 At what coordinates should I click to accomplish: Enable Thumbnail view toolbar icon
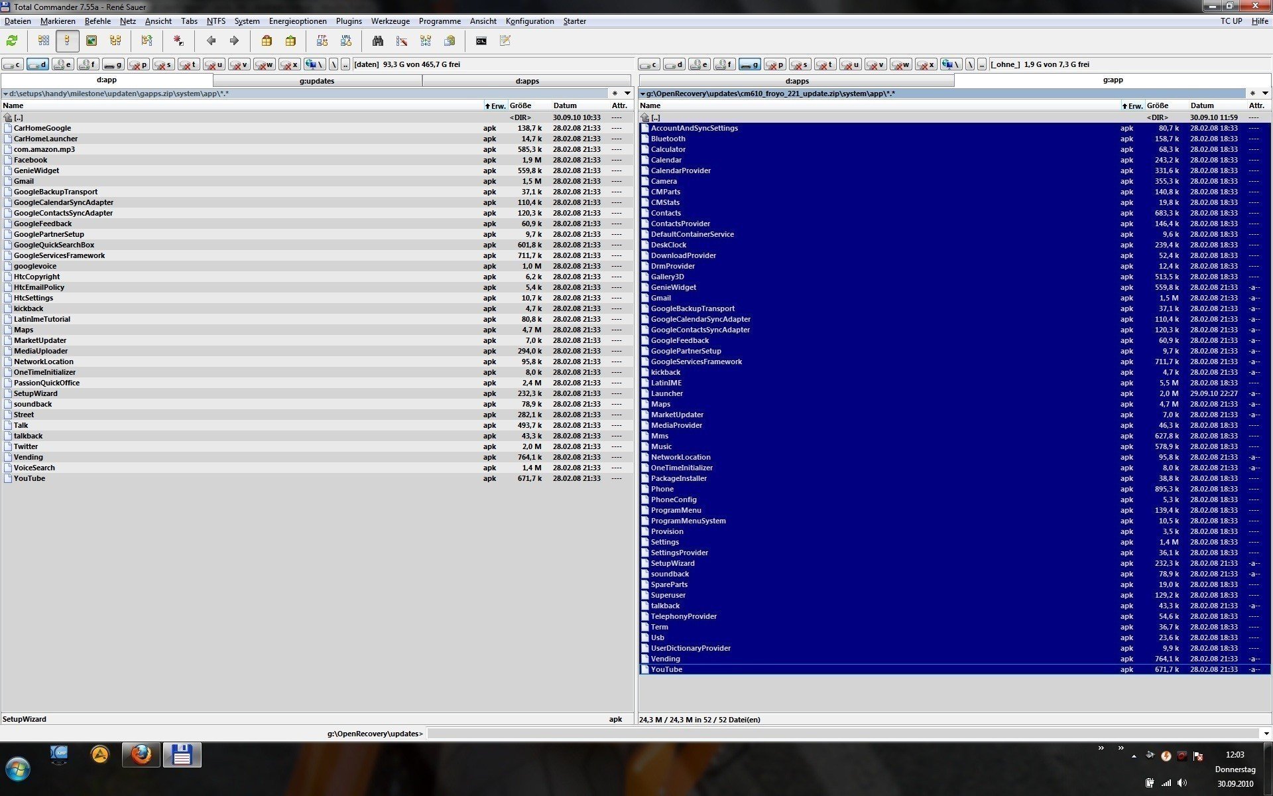coord(91,41)
